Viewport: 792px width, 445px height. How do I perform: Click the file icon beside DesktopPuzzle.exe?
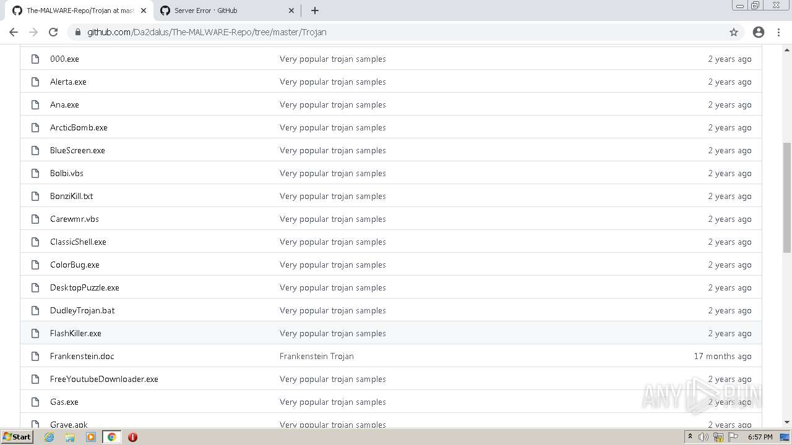(35, 287)
